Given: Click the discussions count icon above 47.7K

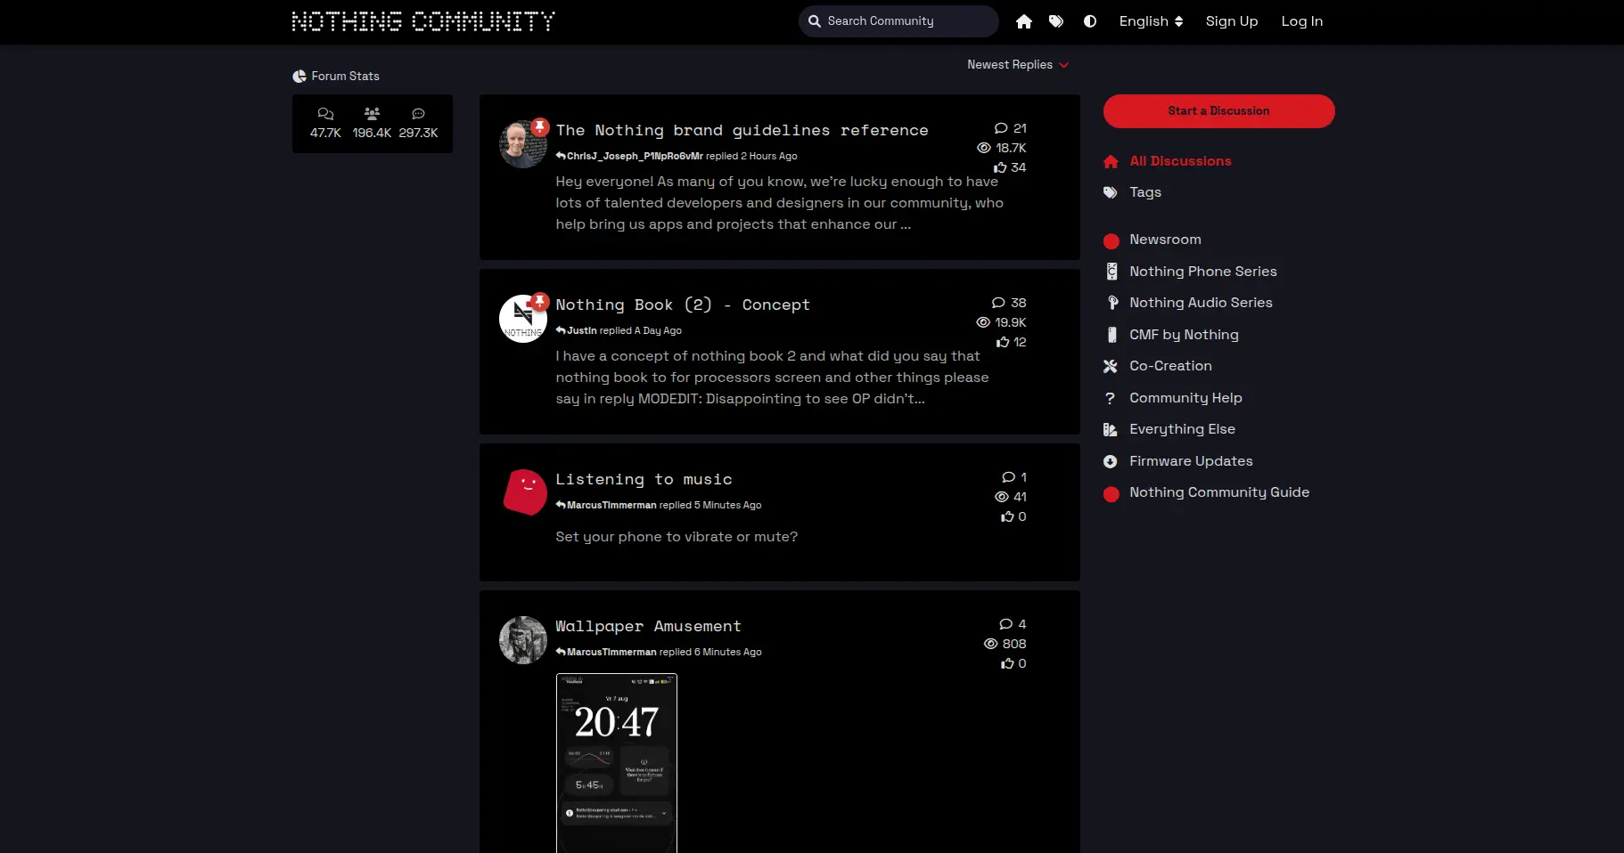Looking at the screenshot, I should coord(325,114).
